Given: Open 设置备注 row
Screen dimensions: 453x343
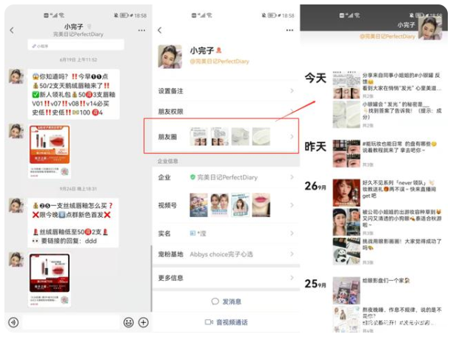Looking at the screenshot, I should click(x=226, y=91).
